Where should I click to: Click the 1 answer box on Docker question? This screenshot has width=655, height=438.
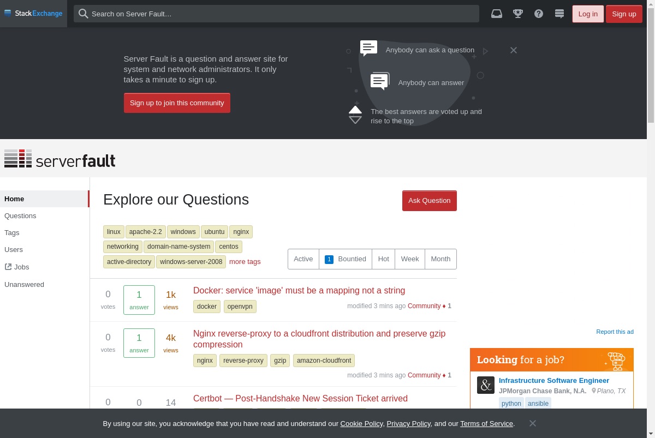(139, 300)
